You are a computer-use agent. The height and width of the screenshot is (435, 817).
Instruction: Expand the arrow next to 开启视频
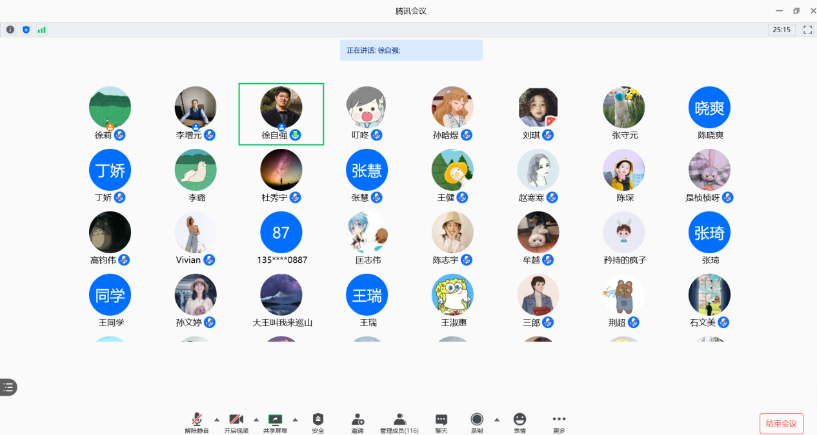(x=256, y=419)
